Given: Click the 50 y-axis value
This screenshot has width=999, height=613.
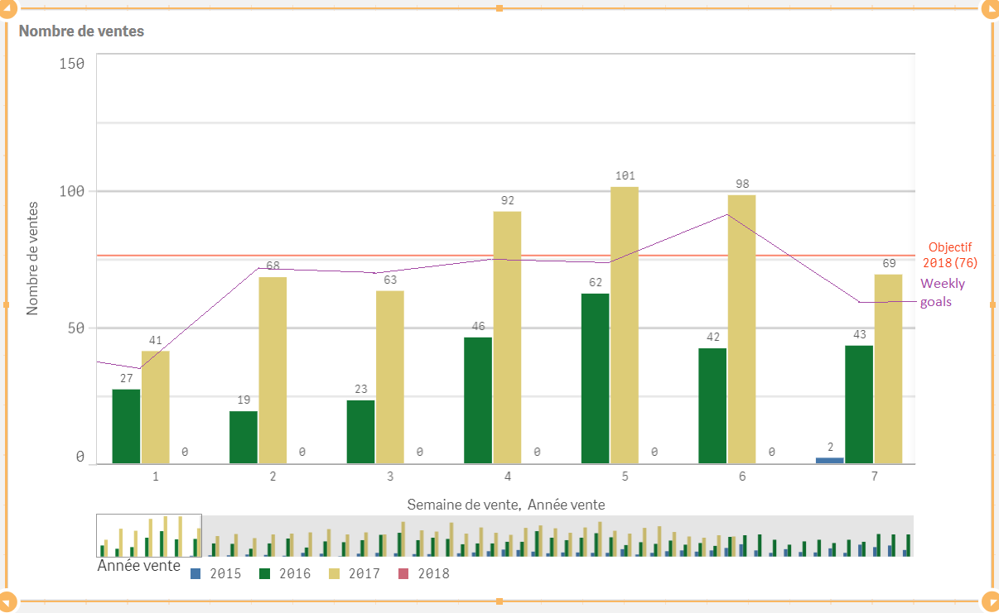Looking at the screenshot, I should coord(76,328).
